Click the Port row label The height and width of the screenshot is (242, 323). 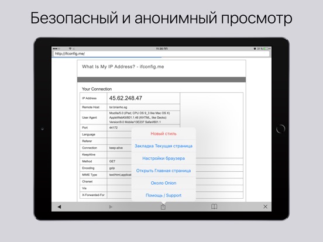click(x=85, y=127)
